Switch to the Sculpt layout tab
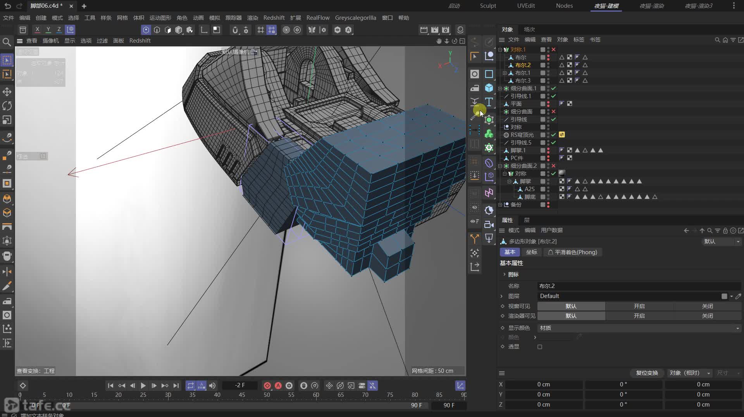The width and height of the screenshot is (744, 417). [488, 6]
